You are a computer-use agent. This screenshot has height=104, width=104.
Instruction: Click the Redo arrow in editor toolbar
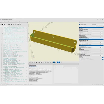pyautogui.click(x=8, y=24)
